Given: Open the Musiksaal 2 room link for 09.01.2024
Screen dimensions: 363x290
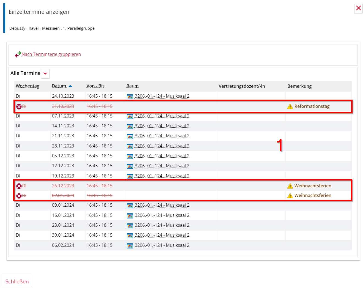Looking at the screenshot, I should click(162, 205).
